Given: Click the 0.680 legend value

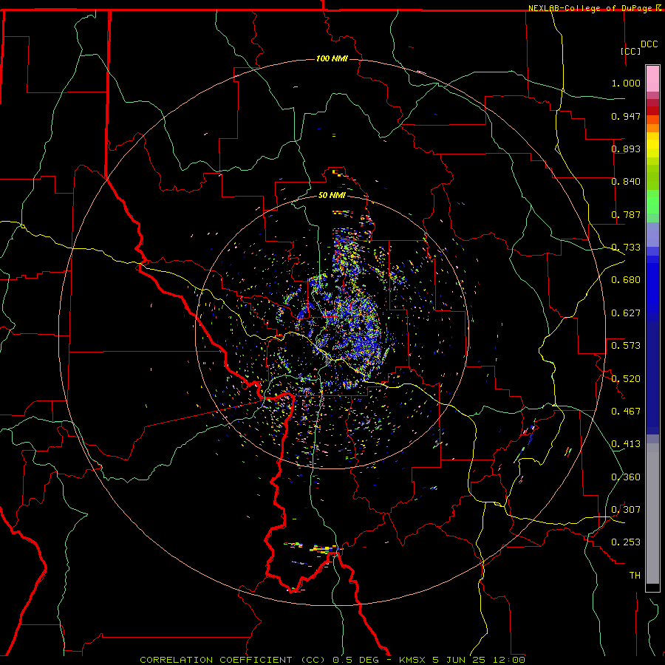Looking at the screenshot, I should (626, 280).
